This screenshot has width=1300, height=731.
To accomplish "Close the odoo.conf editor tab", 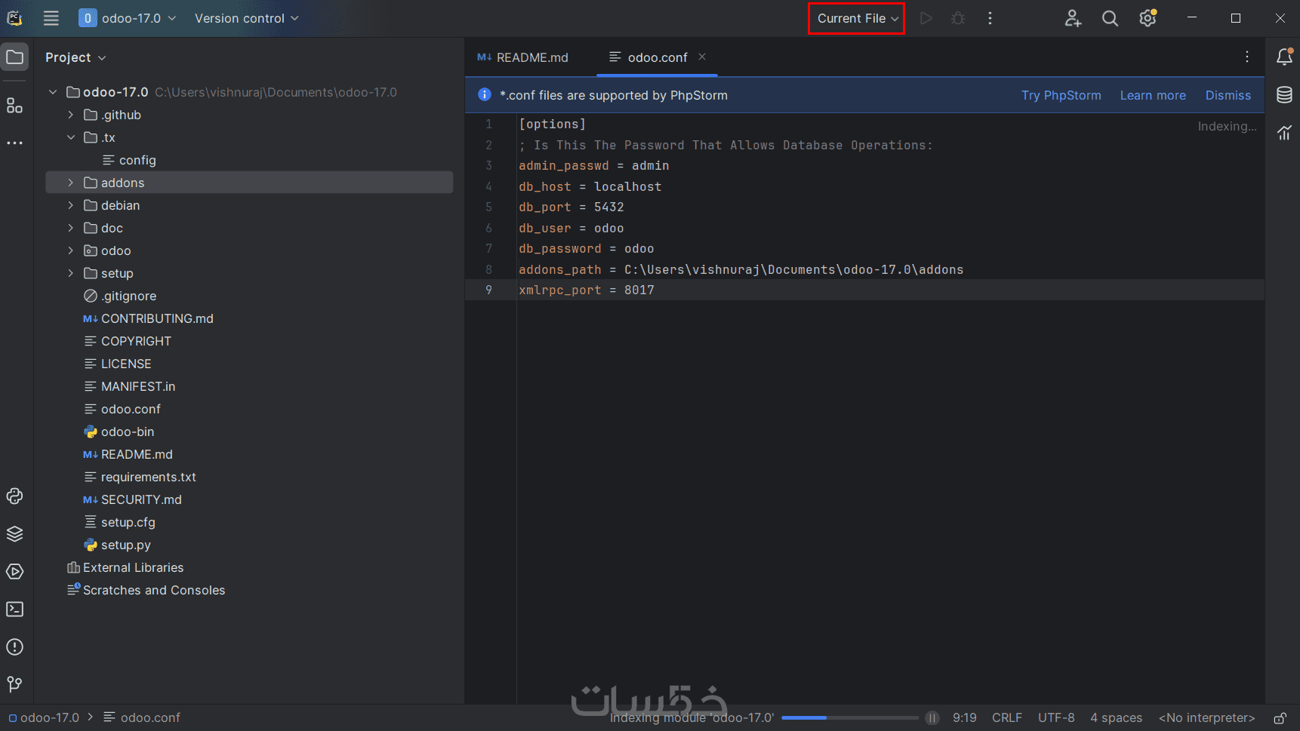I will [702, 57].
